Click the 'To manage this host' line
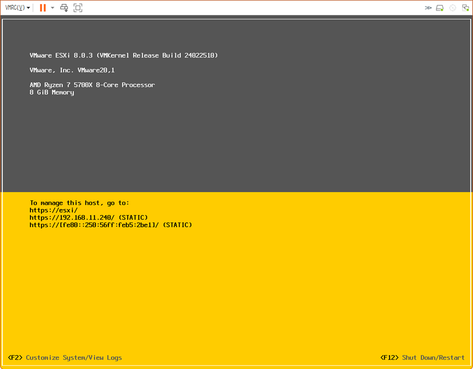473x369 pixels. pyautogui.click(x=79, y=203)
